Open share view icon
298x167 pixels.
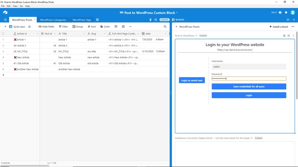(x=123, y=27)
